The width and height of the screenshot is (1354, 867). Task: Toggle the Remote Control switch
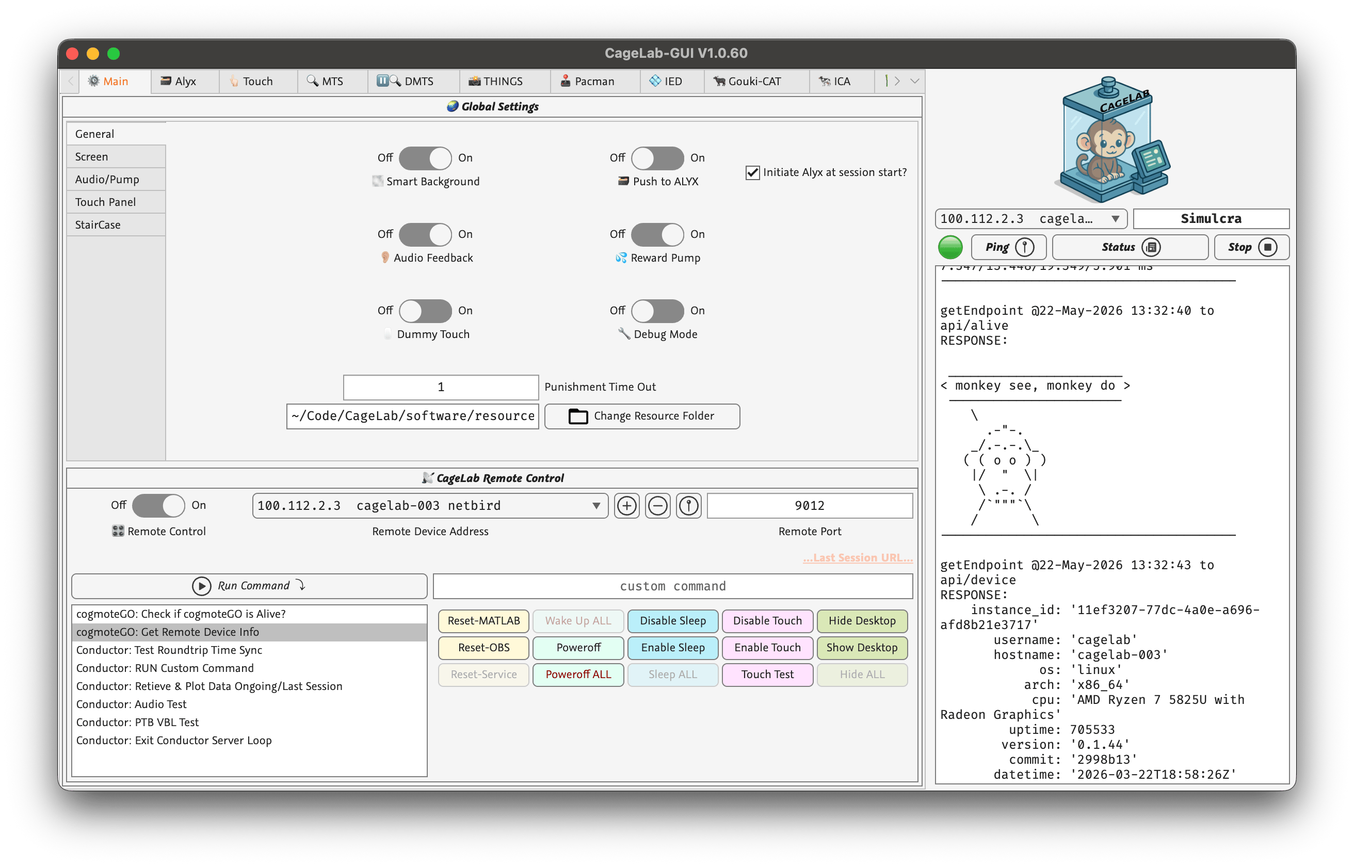(158, 506)
